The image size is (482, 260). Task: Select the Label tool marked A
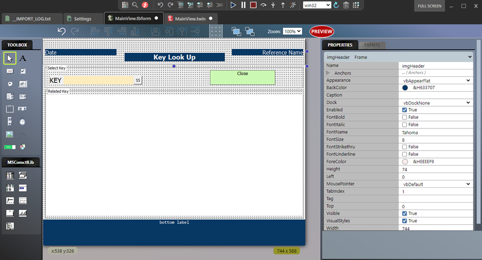23,58
